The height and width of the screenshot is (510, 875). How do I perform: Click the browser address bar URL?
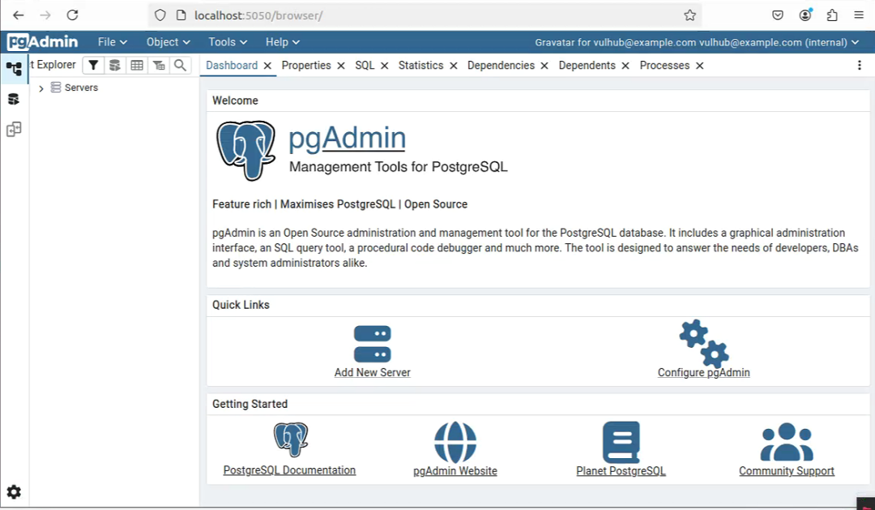coord(258,15)
